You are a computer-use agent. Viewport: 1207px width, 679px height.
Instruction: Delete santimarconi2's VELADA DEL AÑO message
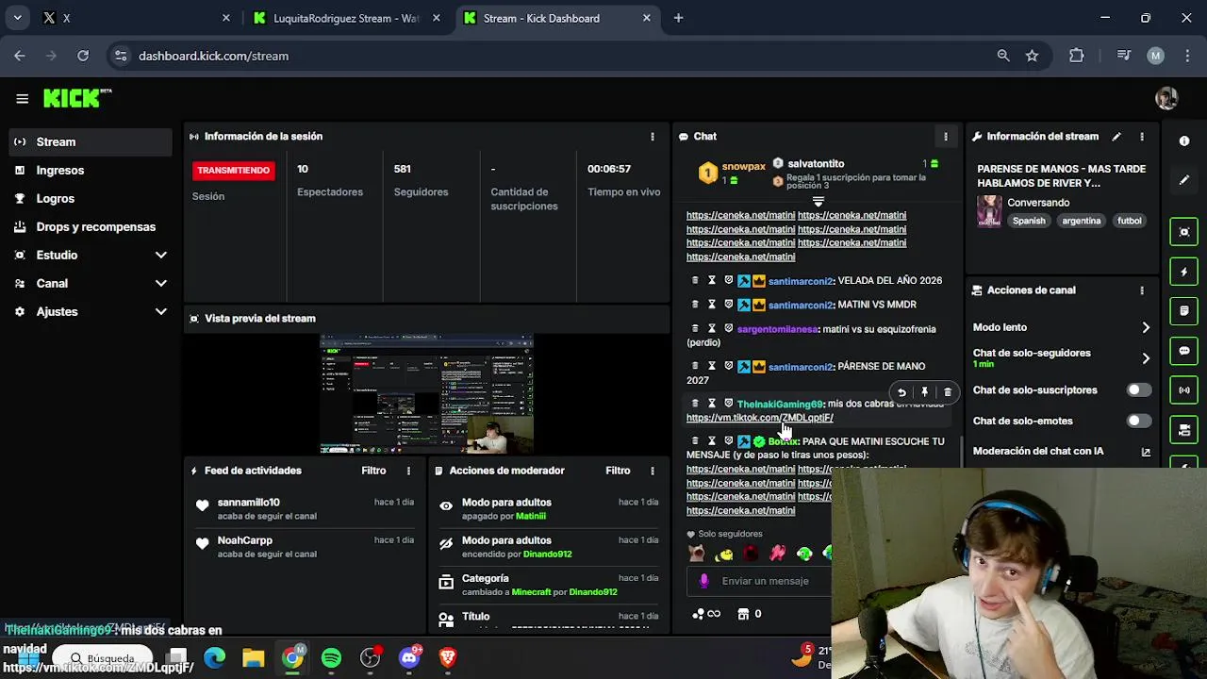(695, 280)
